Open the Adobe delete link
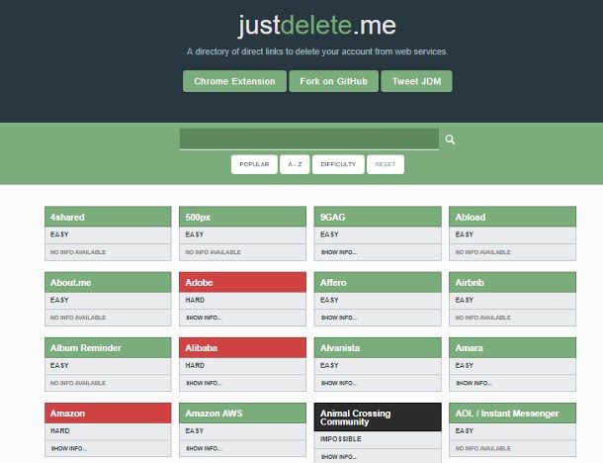Image resolution: width=603 pixels, height=463 pixels. 242,282
